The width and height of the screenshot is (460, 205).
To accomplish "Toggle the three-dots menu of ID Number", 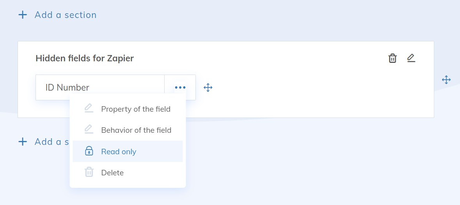I will tap(180, 87).
